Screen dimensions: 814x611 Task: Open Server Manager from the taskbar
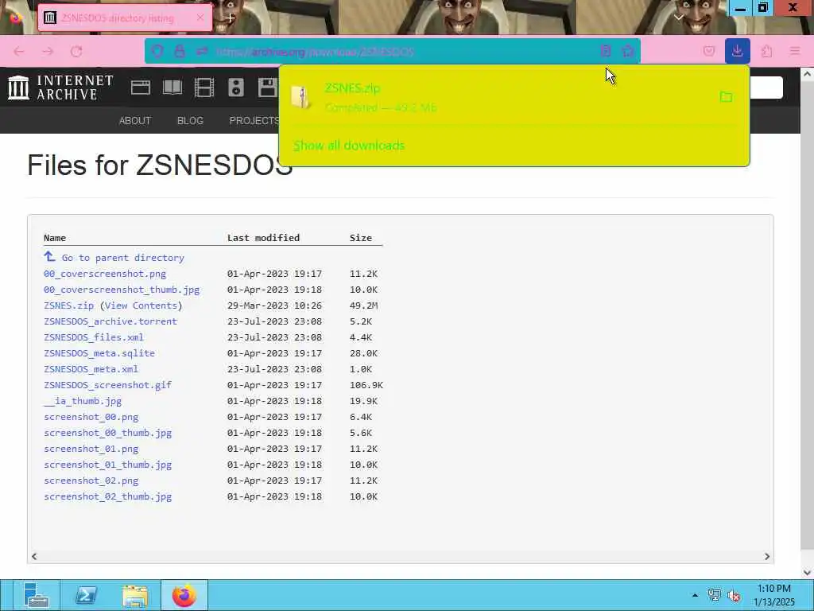36,595
